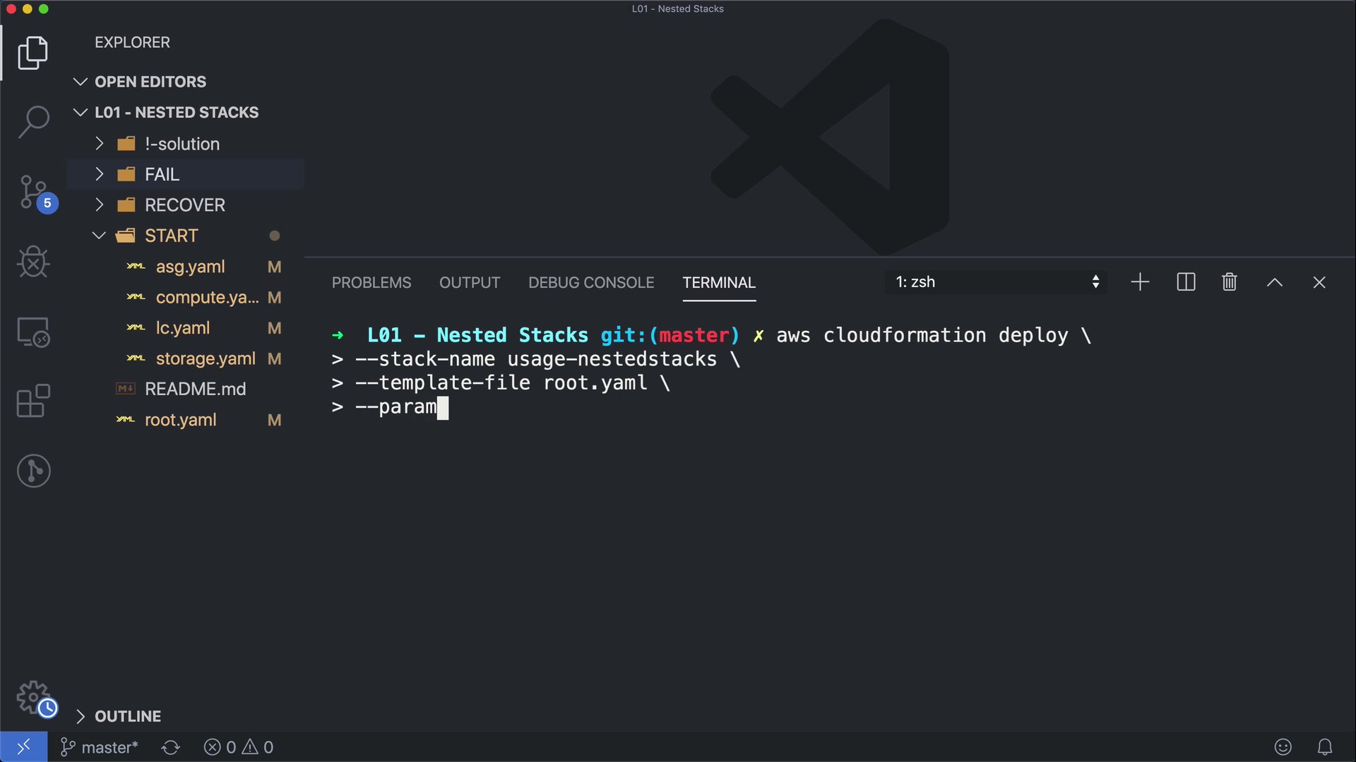Open the Remote Explorer view

click(33, 332)
